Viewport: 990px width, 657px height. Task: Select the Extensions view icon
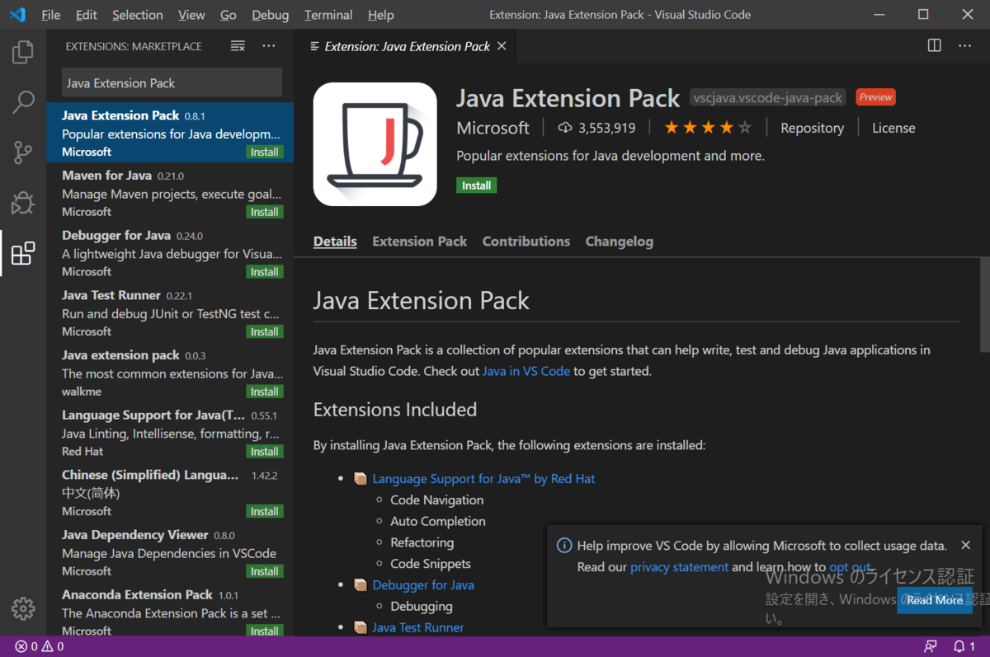click(23, 253)
